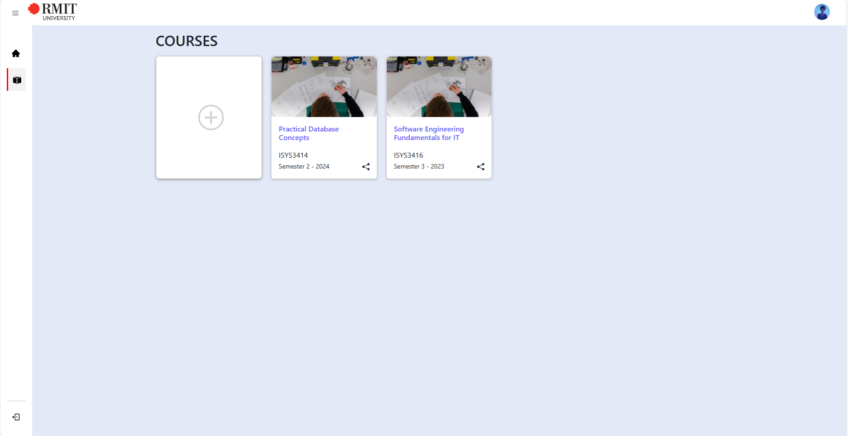Share the Software Engineering Fundamentals course
Viewport: 848px width, 436px height.
pyautogui.click(x=481, y=167)
